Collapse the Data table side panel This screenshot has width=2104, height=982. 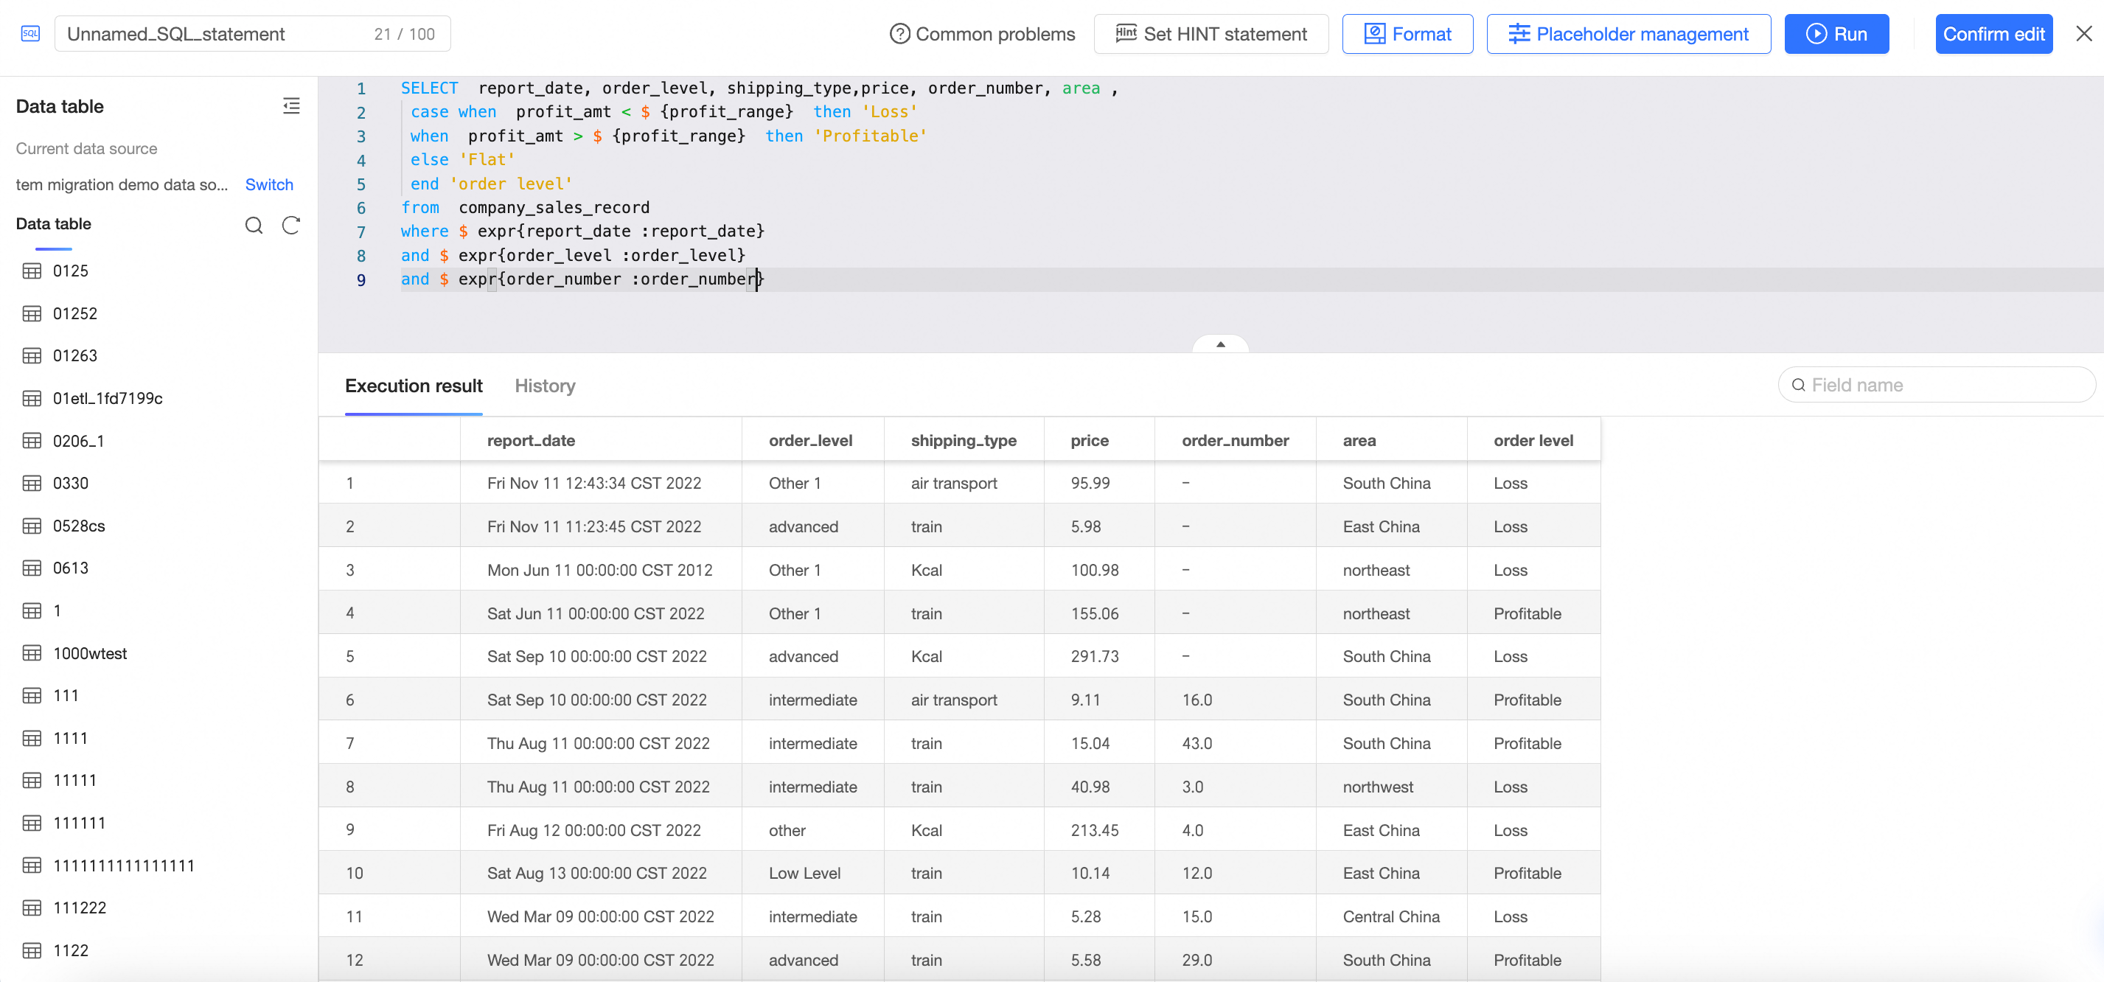click(x=290, y=106)
